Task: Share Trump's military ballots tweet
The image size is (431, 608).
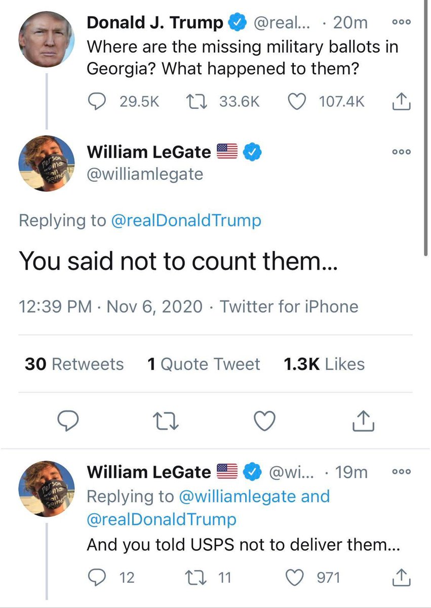Action: (x=401, y=102)
